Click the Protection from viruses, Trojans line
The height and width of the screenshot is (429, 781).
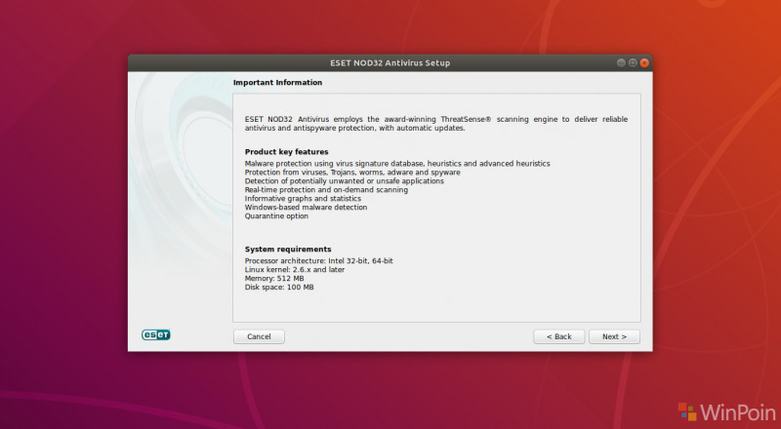[x=352, y=173]
